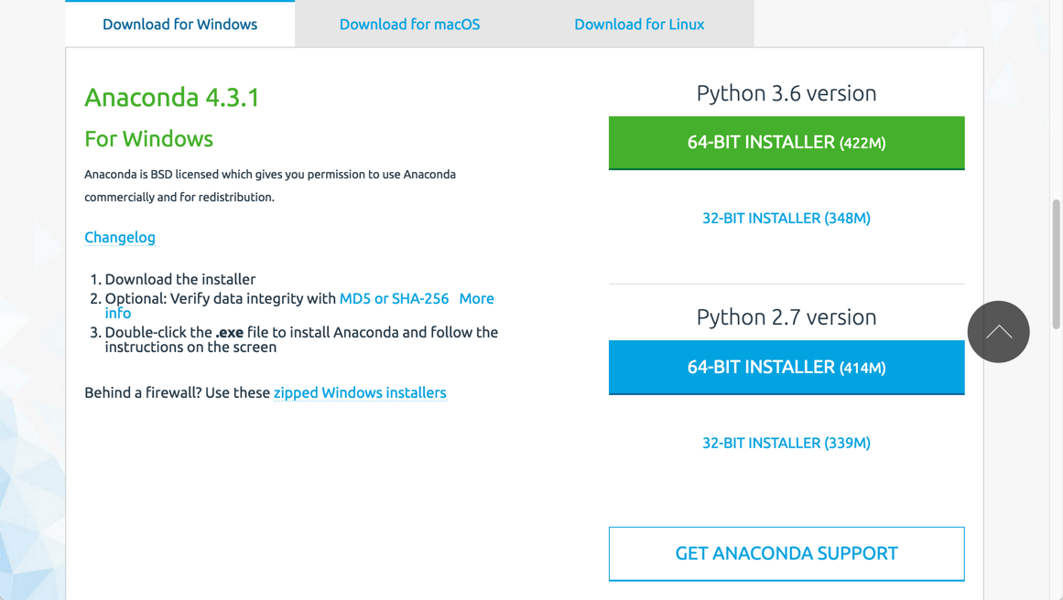Viewport: 1063px width, 600px height.
Task: Click the scroll-to-top arrow button
Action: point(998,332)
